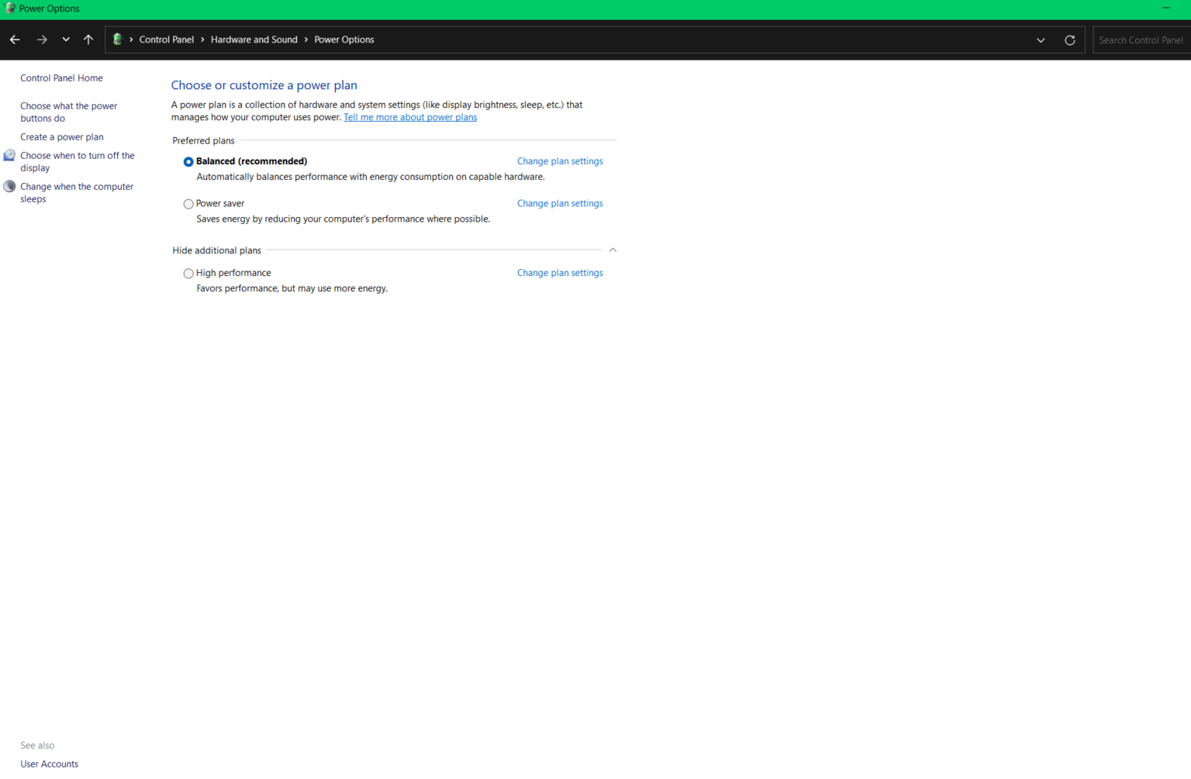Click the battery icon in address bar

pyautogui.click(x=117, y=40)
